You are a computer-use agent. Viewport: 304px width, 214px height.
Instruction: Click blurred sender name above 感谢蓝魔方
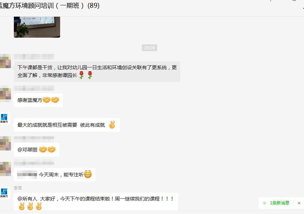click(x=34, y=88)
